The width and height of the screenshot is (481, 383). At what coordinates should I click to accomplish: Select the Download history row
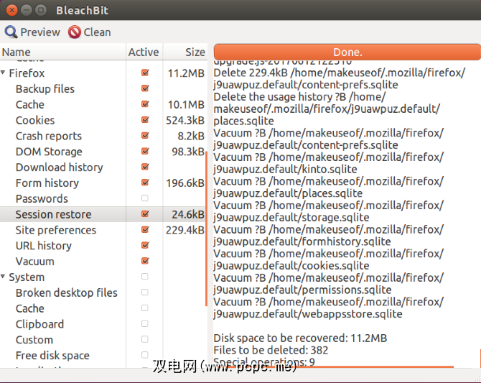click(x=103, y=167)
